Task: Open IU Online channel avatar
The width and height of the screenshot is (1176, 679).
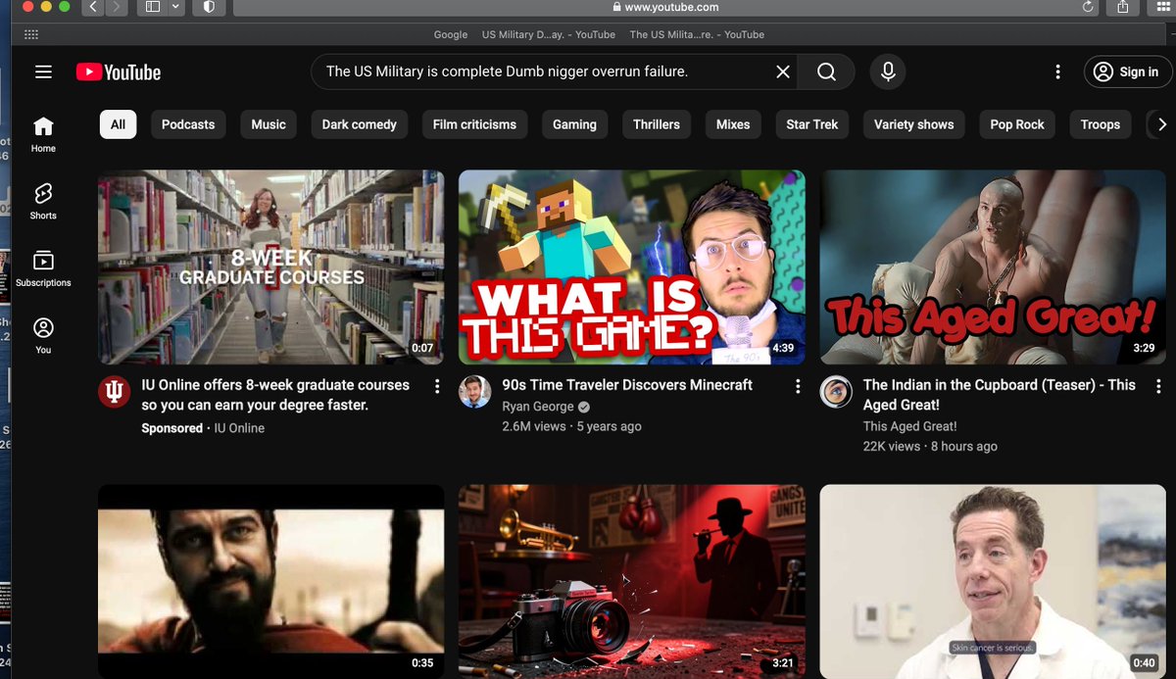Action: [115, 392]
